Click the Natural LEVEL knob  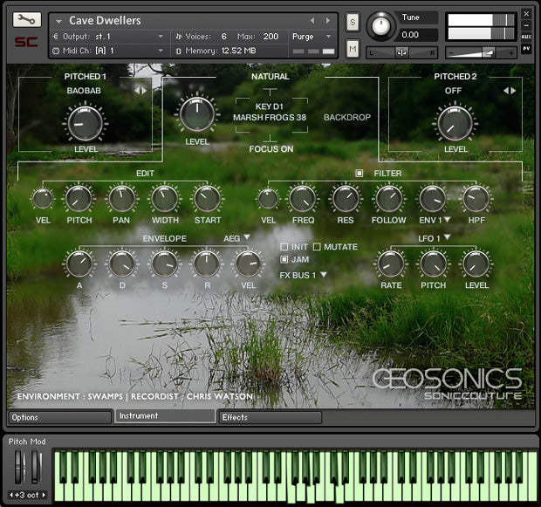click(x=197, y=114)
